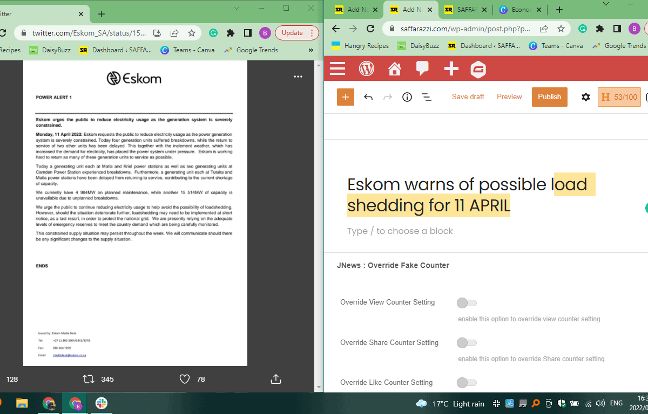Image resolution: width=648 pixels, height=414 pixels.
Task: Open comments from the admin bar
Action: coord(422,68)
